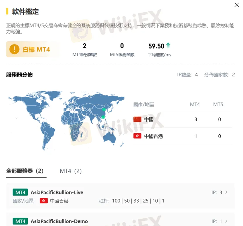Click the IP數量: 4 text
This screenshot has height=226, width=243.
(187, 75)
